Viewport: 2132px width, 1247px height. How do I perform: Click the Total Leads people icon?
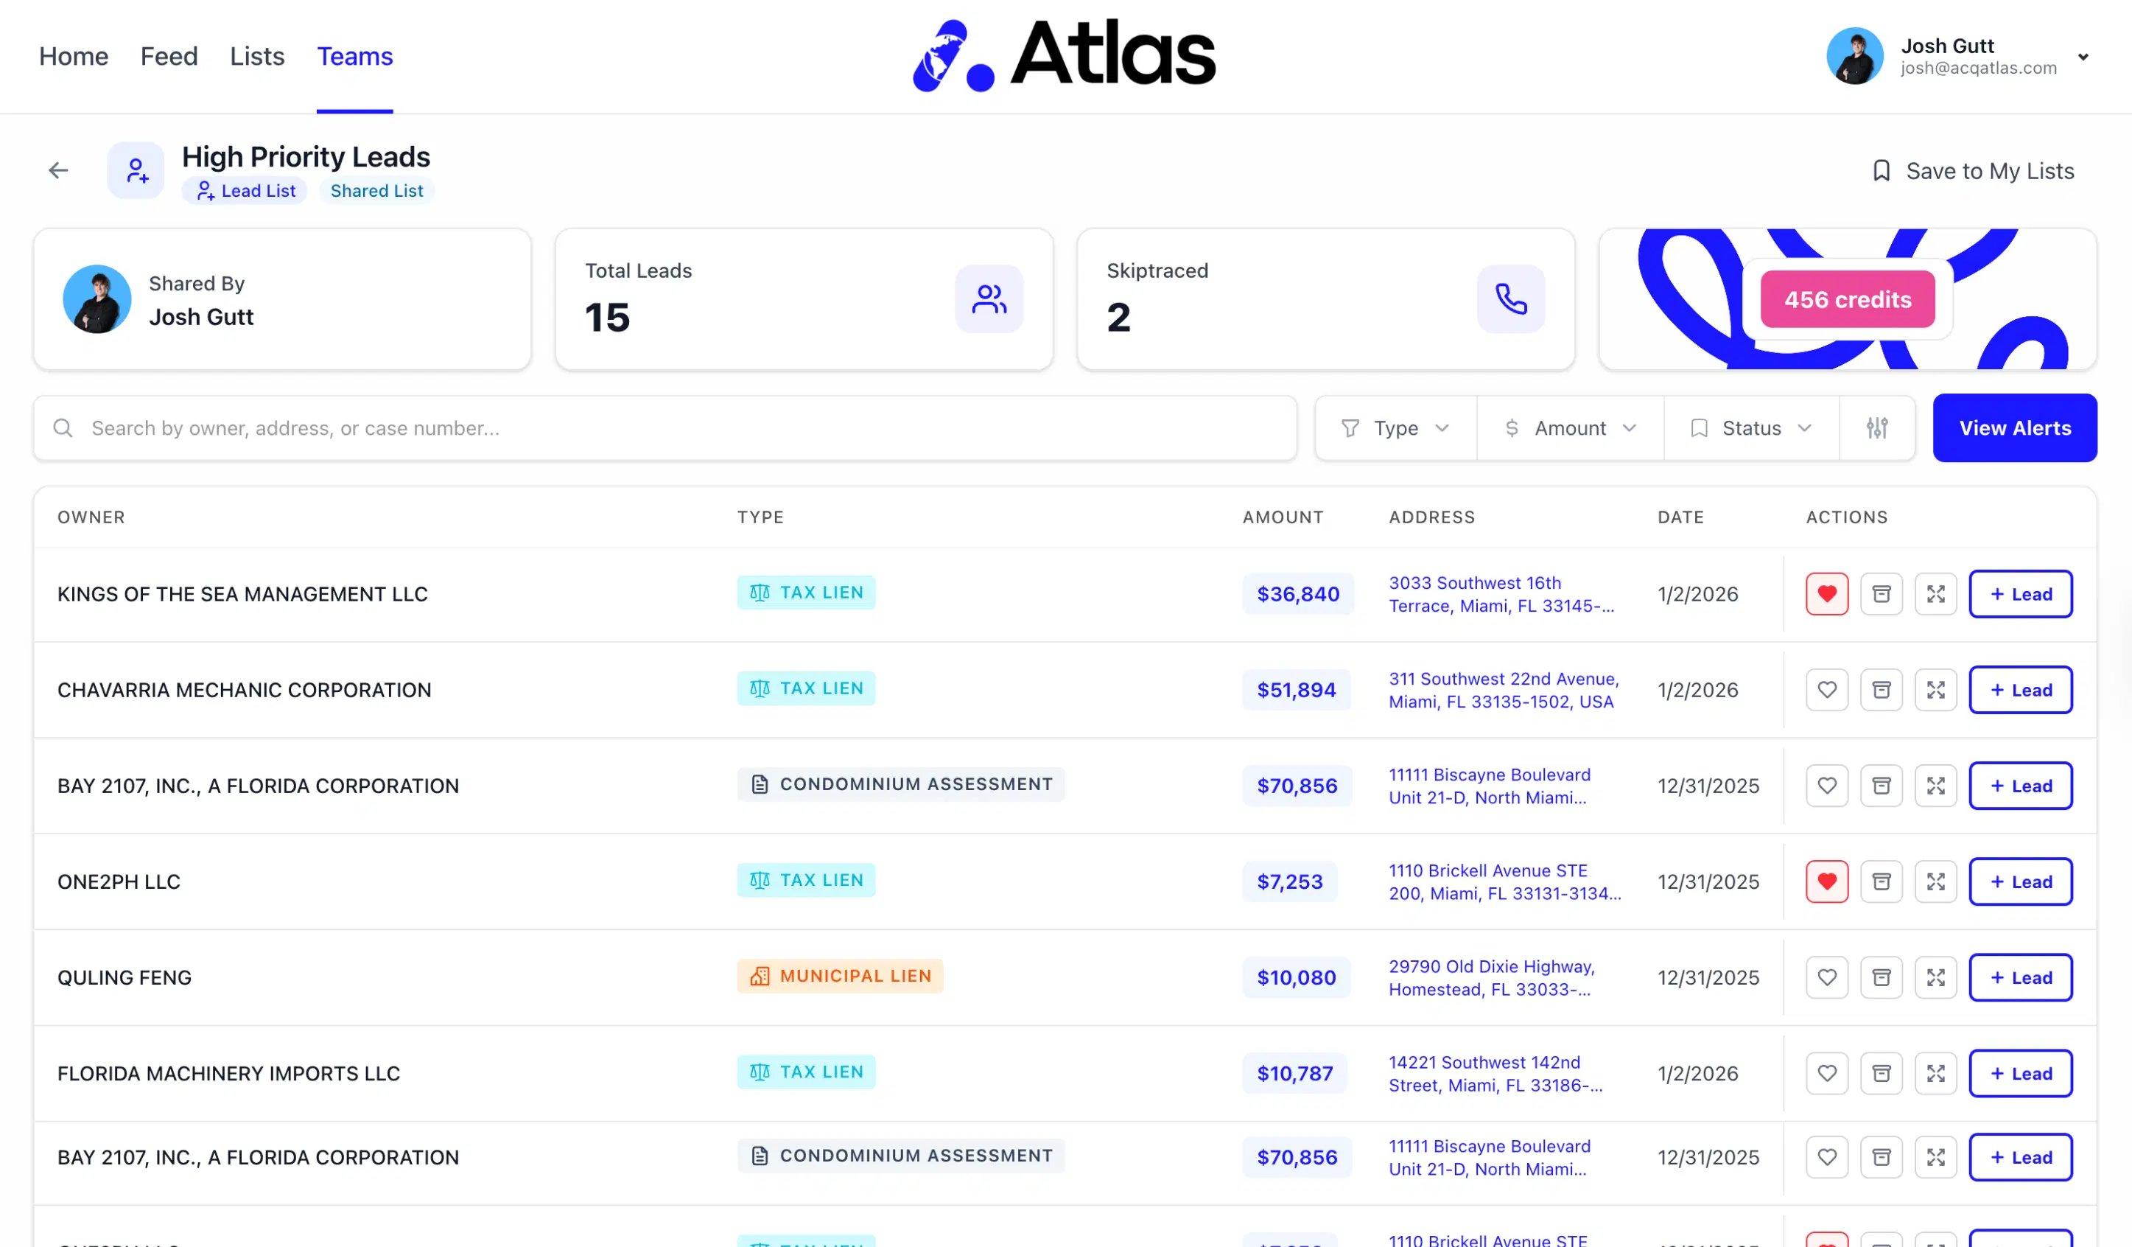click(x=988, y=298)
